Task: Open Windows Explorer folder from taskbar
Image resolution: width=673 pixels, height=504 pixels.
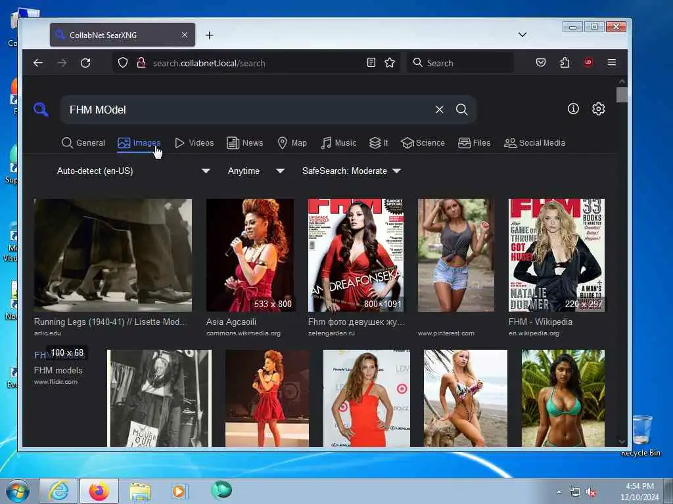Action: 140,492
